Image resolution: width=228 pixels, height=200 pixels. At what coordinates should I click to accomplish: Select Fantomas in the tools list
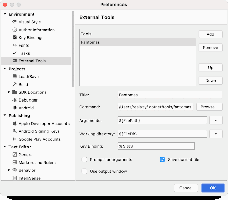(138, 42)
